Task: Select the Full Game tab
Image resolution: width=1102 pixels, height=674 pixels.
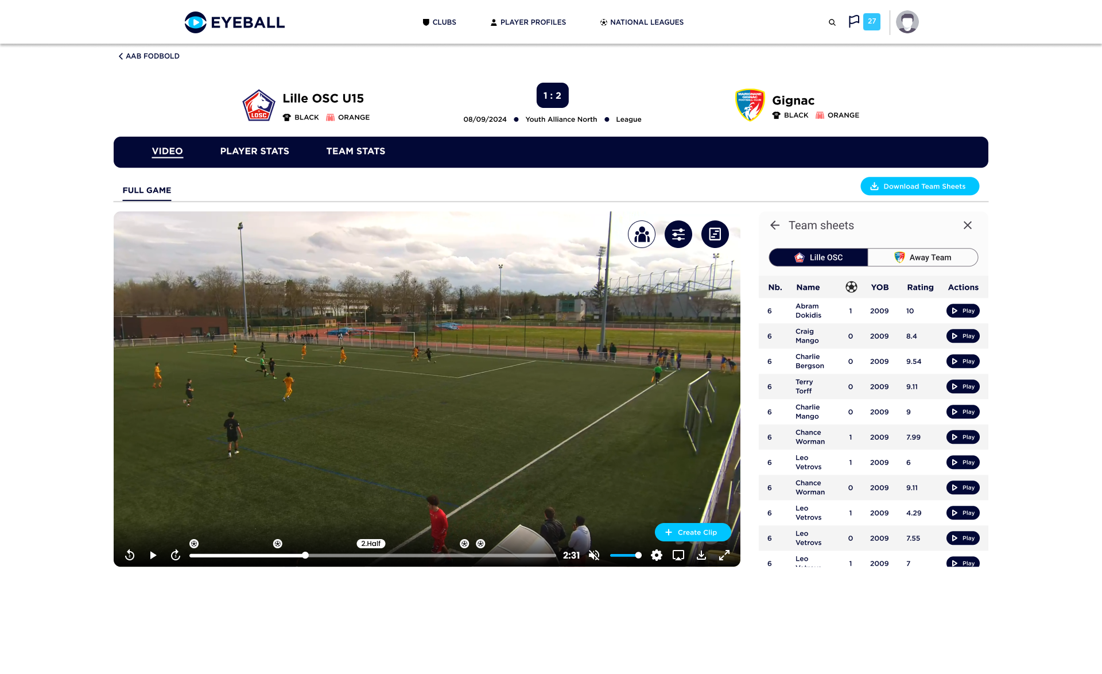Action: 147,191
